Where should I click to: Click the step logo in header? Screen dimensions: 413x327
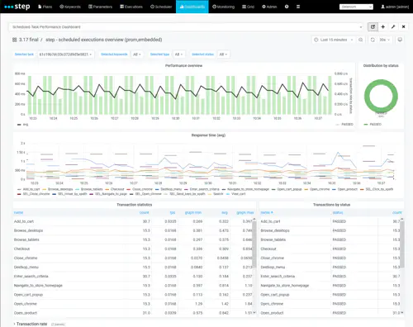[17, 7]
